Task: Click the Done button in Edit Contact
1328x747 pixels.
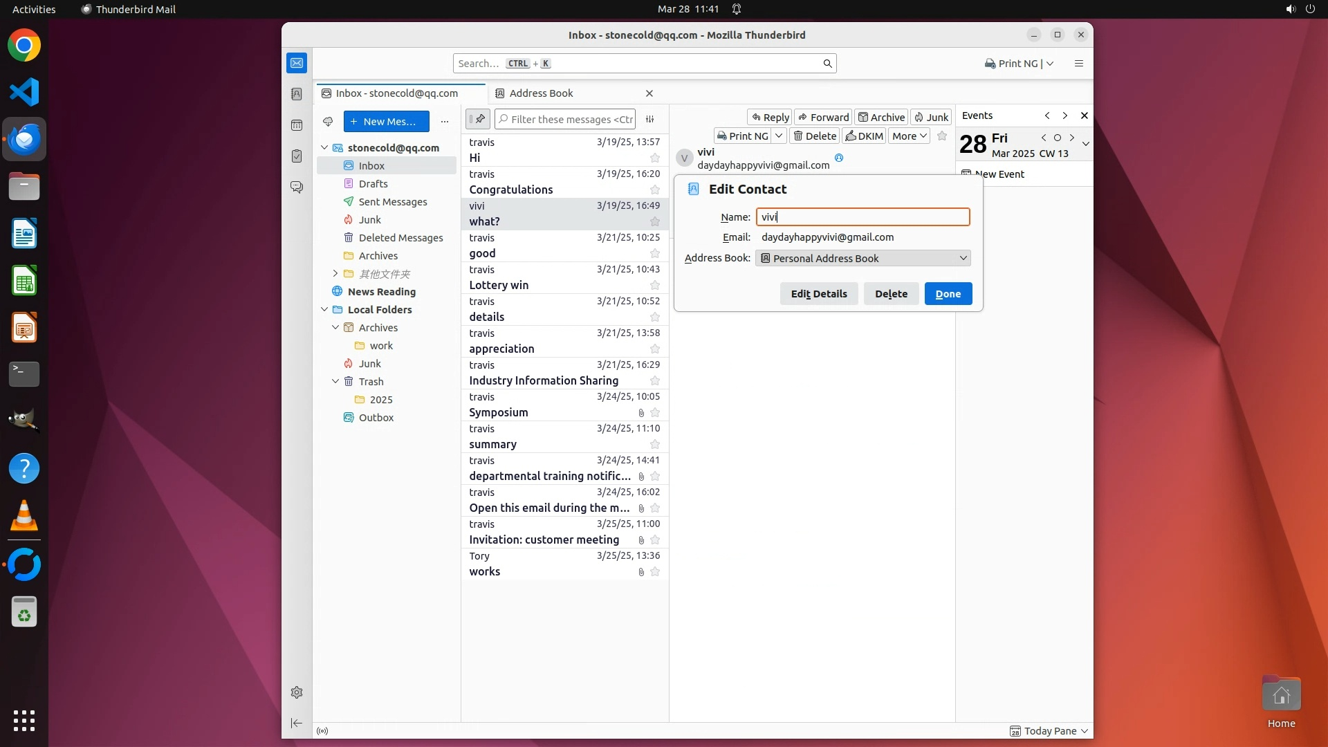Action: 948,294
